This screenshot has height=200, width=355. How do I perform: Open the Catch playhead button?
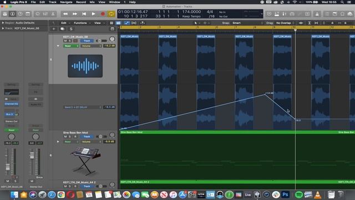pos(143,23)
